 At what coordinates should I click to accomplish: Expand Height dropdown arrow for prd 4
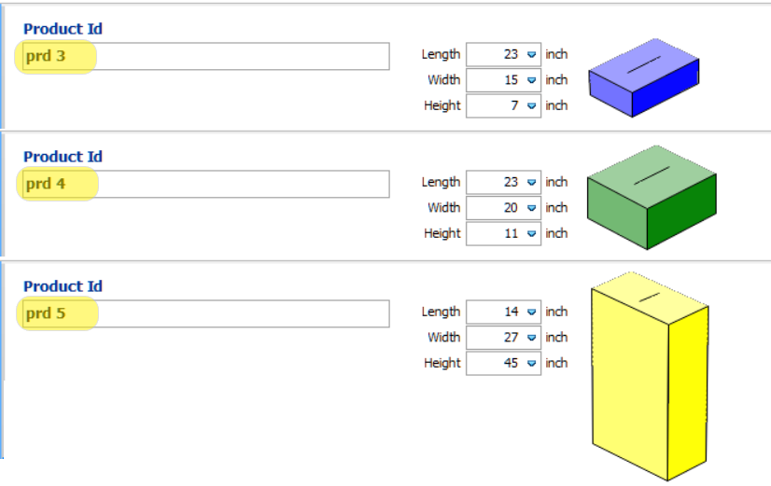click(x=531, y=233)
